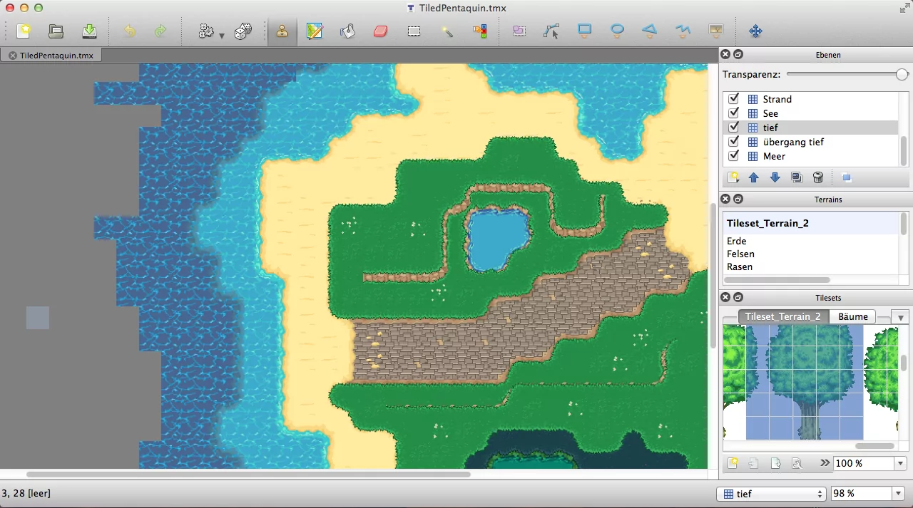This screenshot has width=913, height=508.
Task: Select the Meer layer name
Action: click(x=774, y=156)
